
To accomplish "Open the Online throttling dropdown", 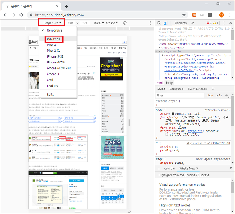I will point(112,23).
